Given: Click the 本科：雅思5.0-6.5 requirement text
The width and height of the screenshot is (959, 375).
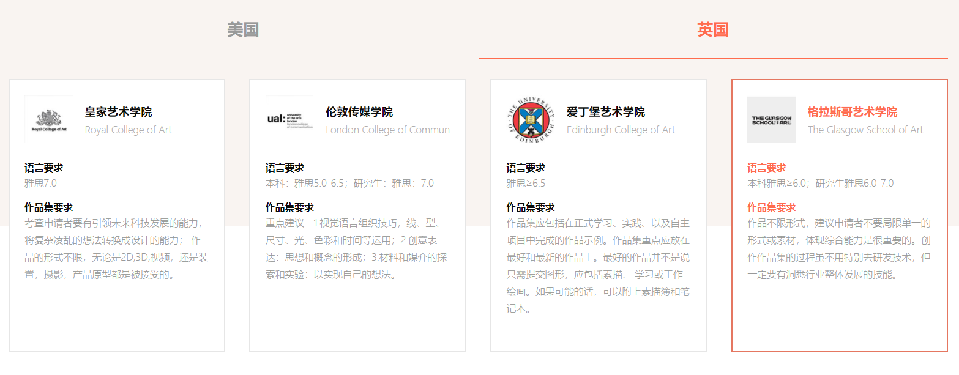Looking at the screenshot, I should pyautogui.click(x=349, y=183).
